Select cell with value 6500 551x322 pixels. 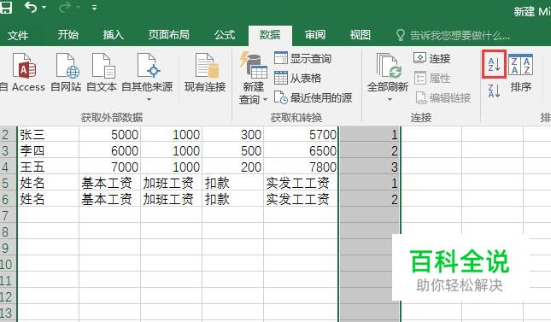(301, 151)
